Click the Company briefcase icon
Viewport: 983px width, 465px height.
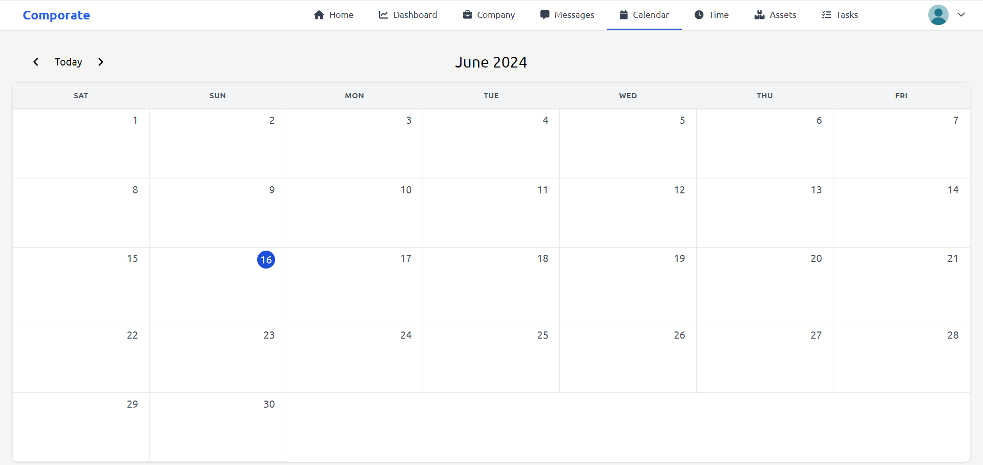pyautogui.click(x=467, y=15)
